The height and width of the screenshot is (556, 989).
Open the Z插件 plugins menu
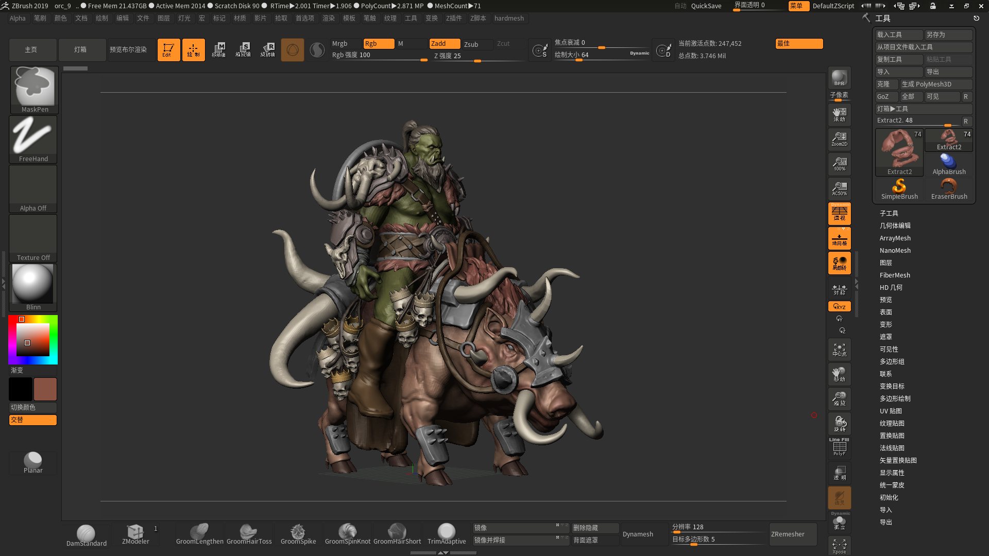pyautogui.click(x=453, y=18)
